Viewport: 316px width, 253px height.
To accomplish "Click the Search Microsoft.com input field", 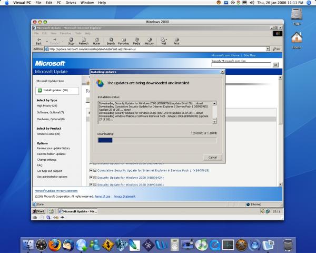I will click(x=241, y=64).
